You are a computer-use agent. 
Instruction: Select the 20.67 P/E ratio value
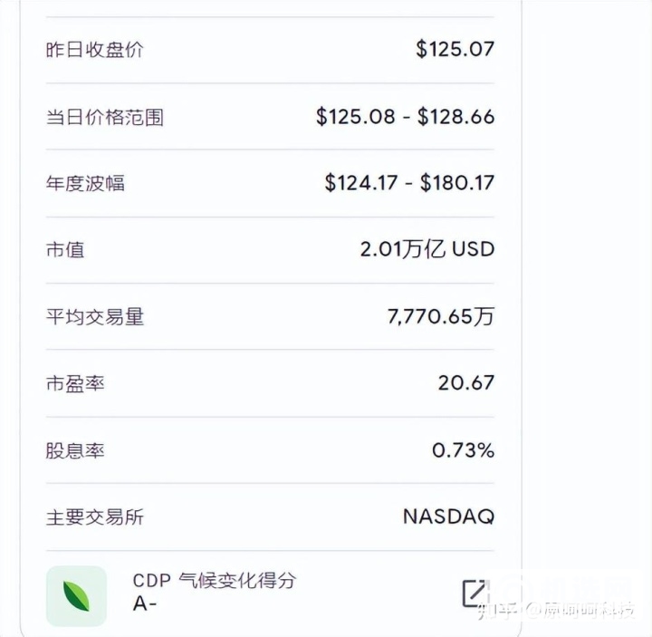pyautogui.click(x=465, y=382)
